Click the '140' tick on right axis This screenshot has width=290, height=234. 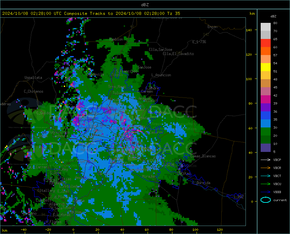click(249, 30)
